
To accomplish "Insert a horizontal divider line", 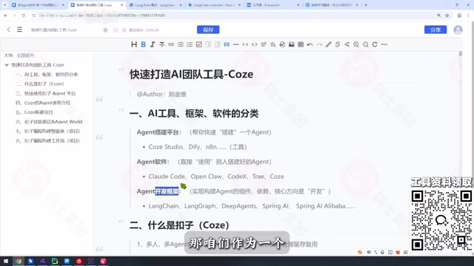I will point(236,44).
